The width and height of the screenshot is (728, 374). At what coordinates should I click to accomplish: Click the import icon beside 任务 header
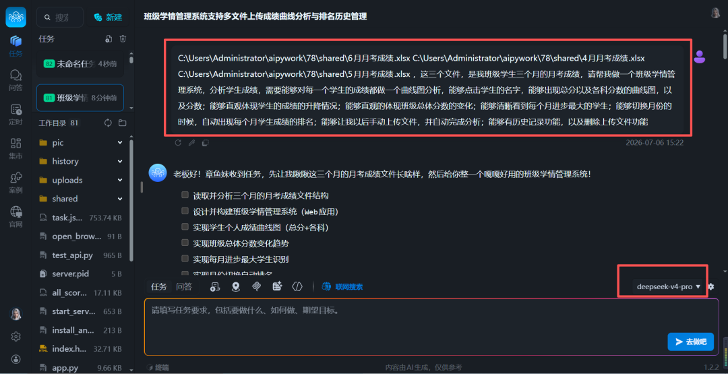point(108,39)
